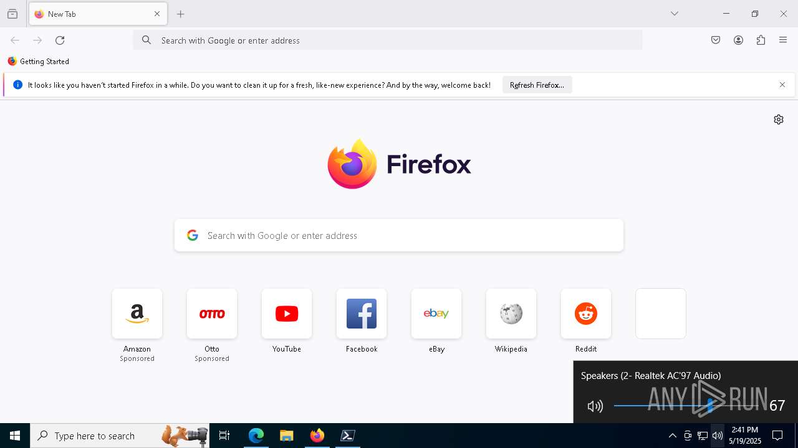The width and height of the screenshot is (798, 448).
Task: Go back one page
Action: pos(15,40)
